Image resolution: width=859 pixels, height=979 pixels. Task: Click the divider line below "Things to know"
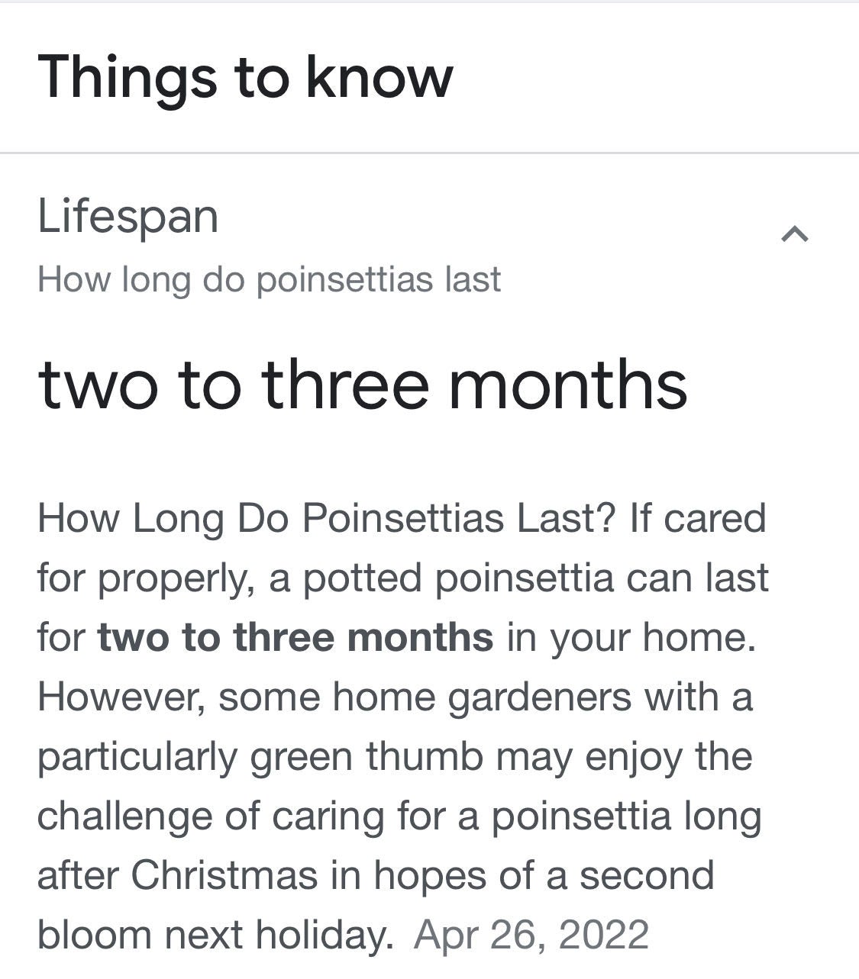(x=429, y=153)
